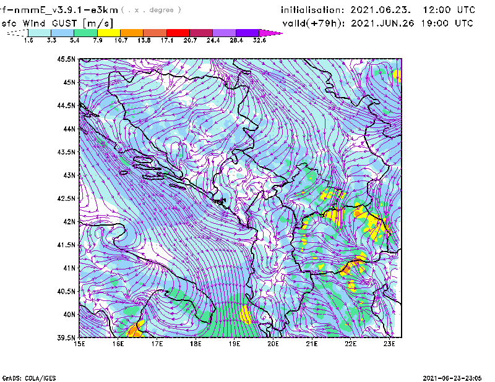Click the green 5.4–7.9 legend swatch
This screenshot has width=495, height=382.
(85, 33)
